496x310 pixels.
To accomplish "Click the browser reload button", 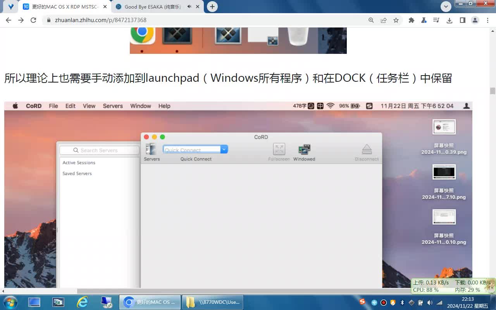I will pos(33,20).
